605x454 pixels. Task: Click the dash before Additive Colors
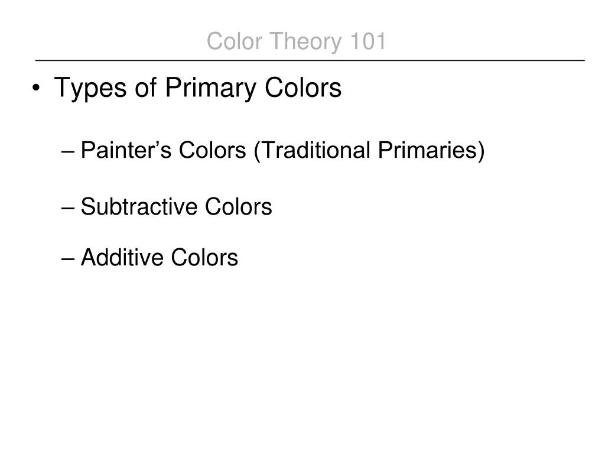point(68,260)
